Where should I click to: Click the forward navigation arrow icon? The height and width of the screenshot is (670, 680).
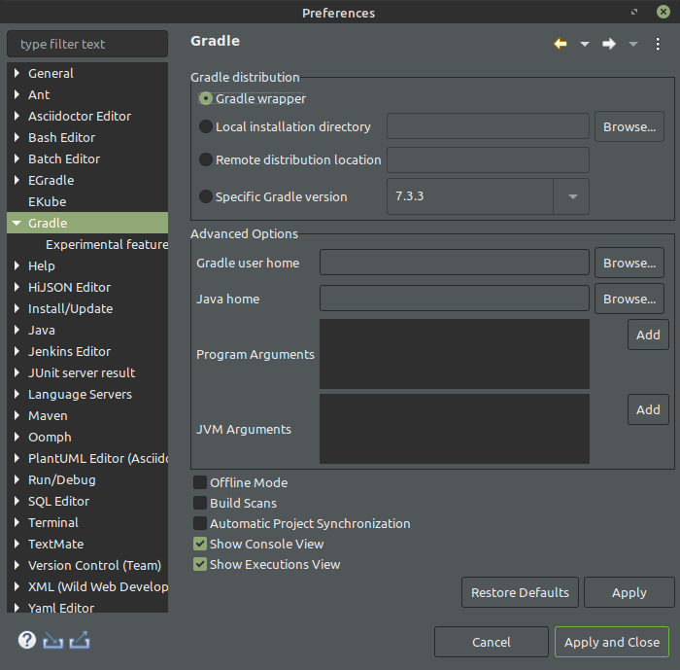pyautogui.click(x=609, y=44)
